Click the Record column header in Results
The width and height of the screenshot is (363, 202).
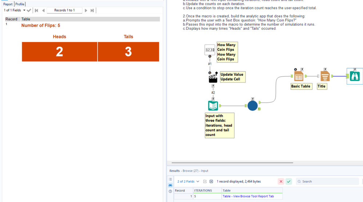(183, 190)
